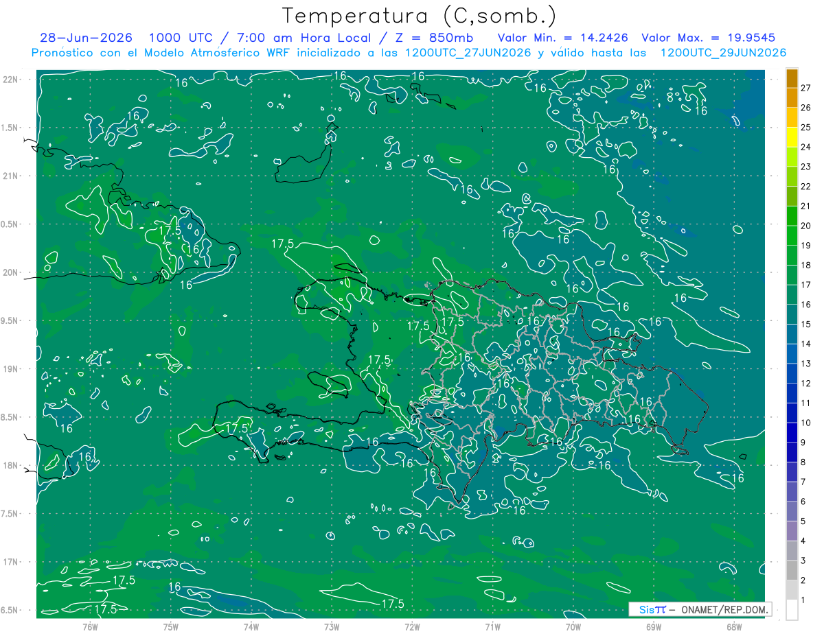Image resolution: width=824 pixels, height=636 pixels.
Task: Click the '9.5N' latitude label
Action: 10,320
